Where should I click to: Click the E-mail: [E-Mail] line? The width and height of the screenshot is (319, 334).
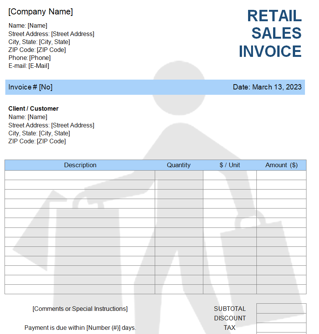coord(28,66)
